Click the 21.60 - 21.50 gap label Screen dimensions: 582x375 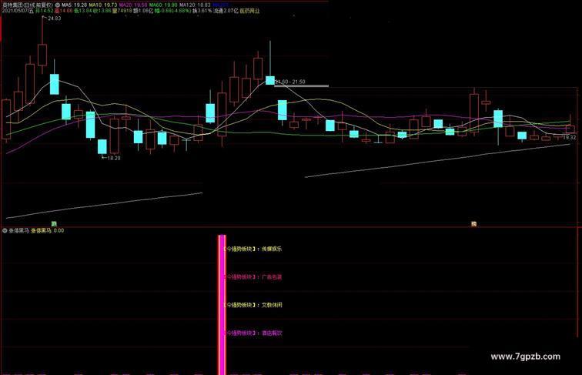(x=290, y=82)
